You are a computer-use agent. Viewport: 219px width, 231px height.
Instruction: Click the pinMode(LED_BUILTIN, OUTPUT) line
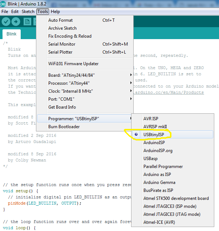44,203
